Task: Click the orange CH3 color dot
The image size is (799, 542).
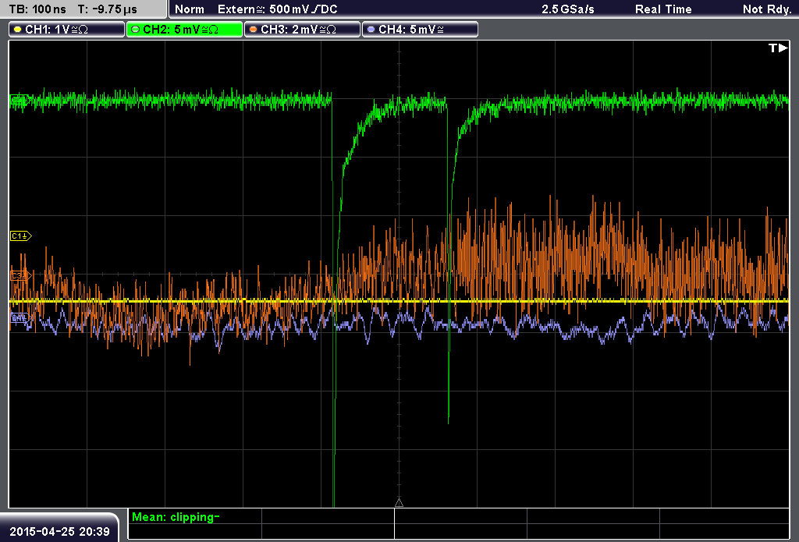Action: pyautogui.click(x=254, y=30)
